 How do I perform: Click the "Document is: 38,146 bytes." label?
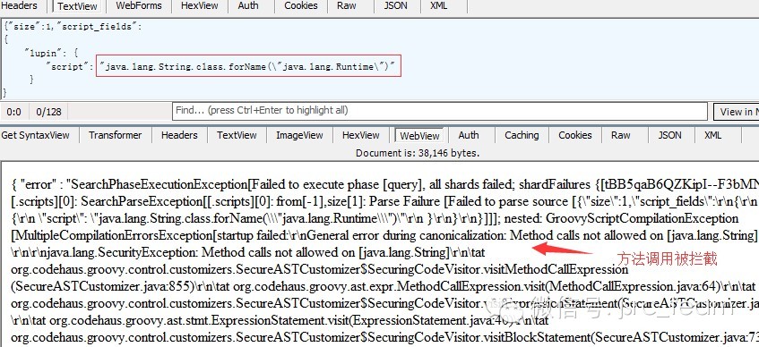[x=418, y=153]
